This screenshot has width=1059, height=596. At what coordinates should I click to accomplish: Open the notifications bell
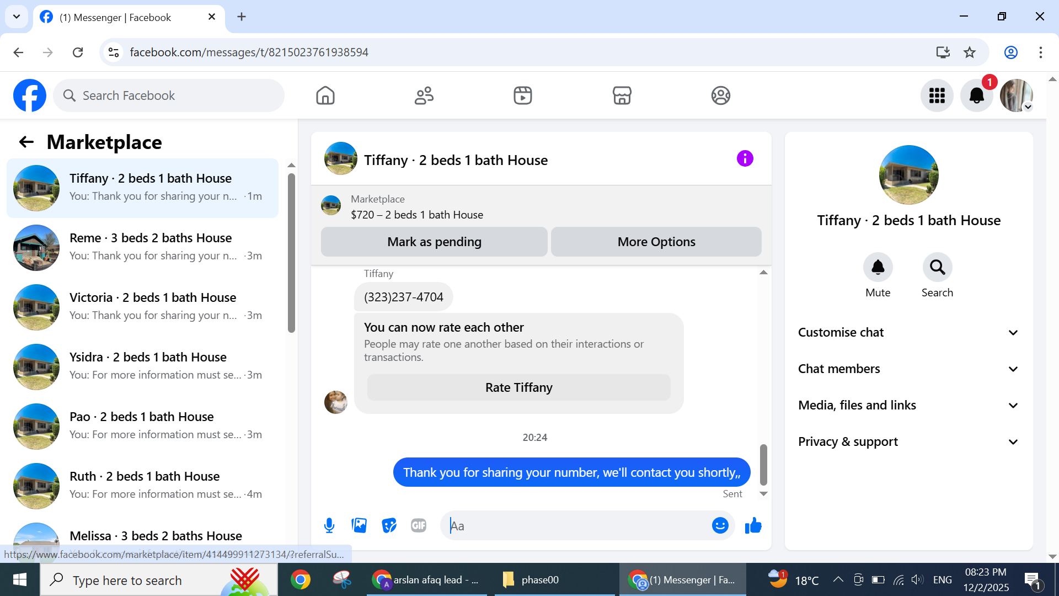[976, 95]
